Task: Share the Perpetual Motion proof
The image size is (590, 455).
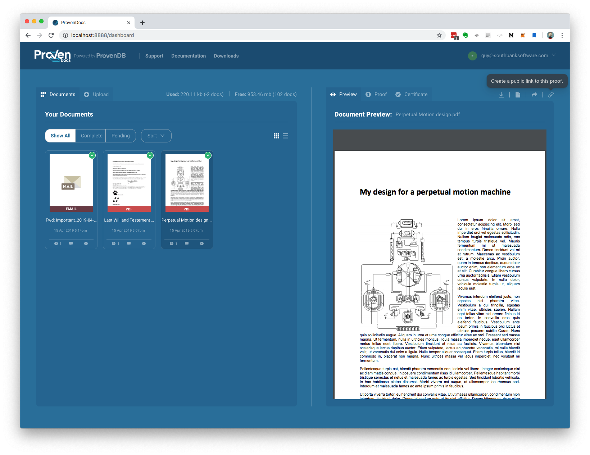Action: pyautogui.click(x=534, y=95)
